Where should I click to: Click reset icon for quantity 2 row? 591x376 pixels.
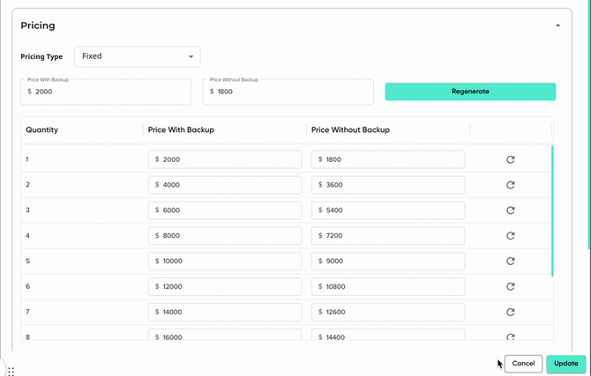pos(510,185)
